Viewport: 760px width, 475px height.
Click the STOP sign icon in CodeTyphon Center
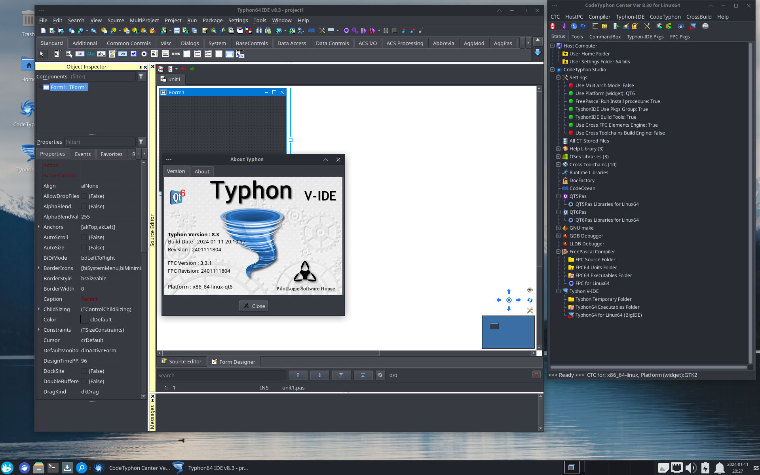[x=705, y=26]
